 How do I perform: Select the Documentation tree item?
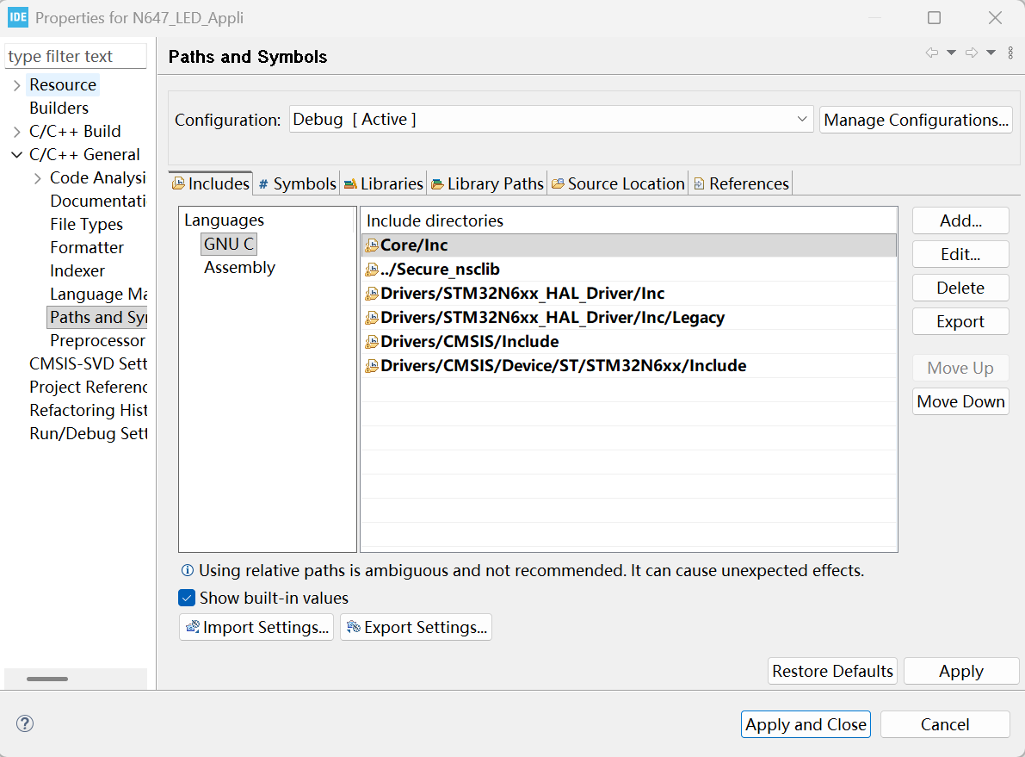tap(98, 201)
